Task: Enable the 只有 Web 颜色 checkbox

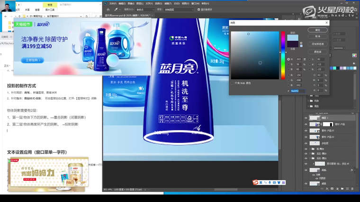Action: point(233,83)
